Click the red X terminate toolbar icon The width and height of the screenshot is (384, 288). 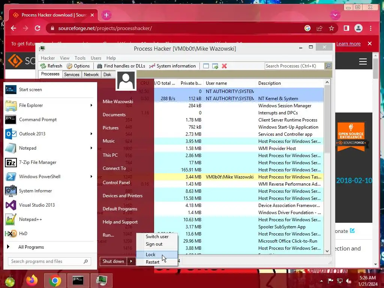point(224,66)
